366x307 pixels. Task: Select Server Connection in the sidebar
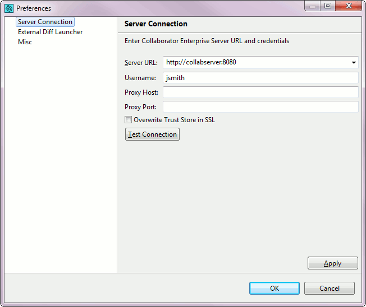point(45,22)
